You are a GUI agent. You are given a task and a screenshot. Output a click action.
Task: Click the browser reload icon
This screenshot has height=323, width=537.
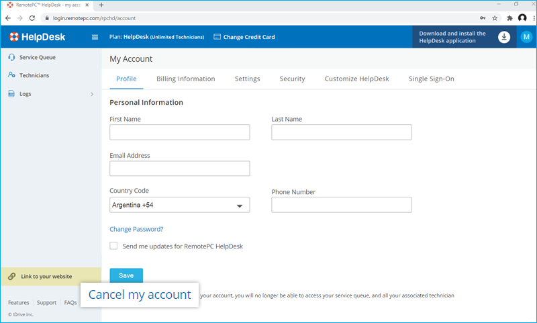[32, 18]
